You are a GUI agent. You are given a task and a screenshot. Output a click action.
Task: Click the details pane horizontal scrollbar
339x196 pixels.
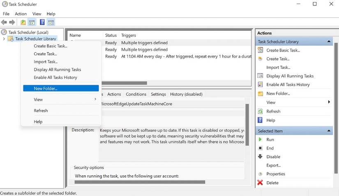(x=140, y=182)
